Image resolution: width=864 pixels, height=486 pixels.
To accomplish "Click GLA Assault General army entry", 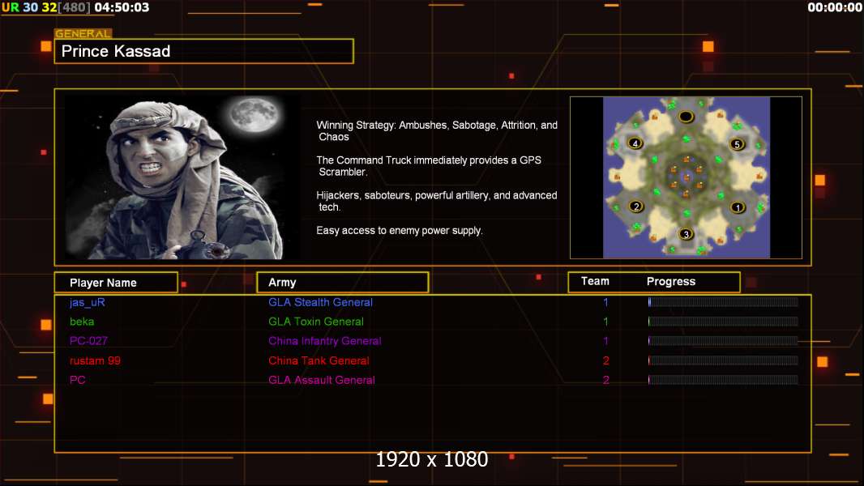I will (x=321, y=380).
